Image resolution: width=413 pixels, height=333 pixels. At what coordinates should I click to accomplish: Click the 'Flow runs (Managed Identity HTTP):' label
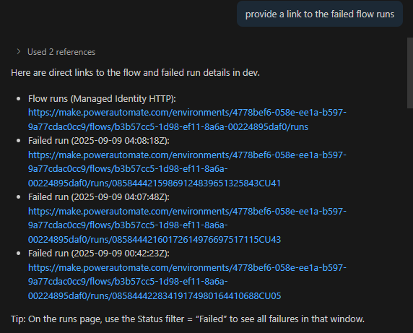[x=102, y=98]
